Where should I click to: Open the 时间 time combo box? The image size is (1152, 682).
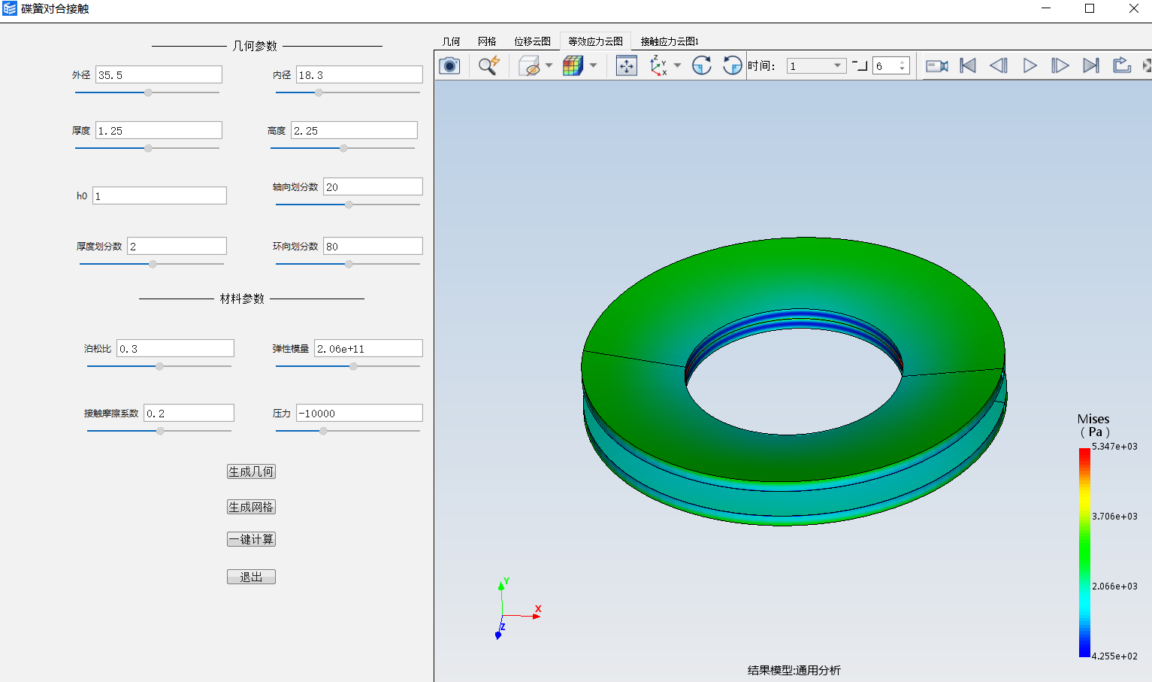[x=816, y=66]
